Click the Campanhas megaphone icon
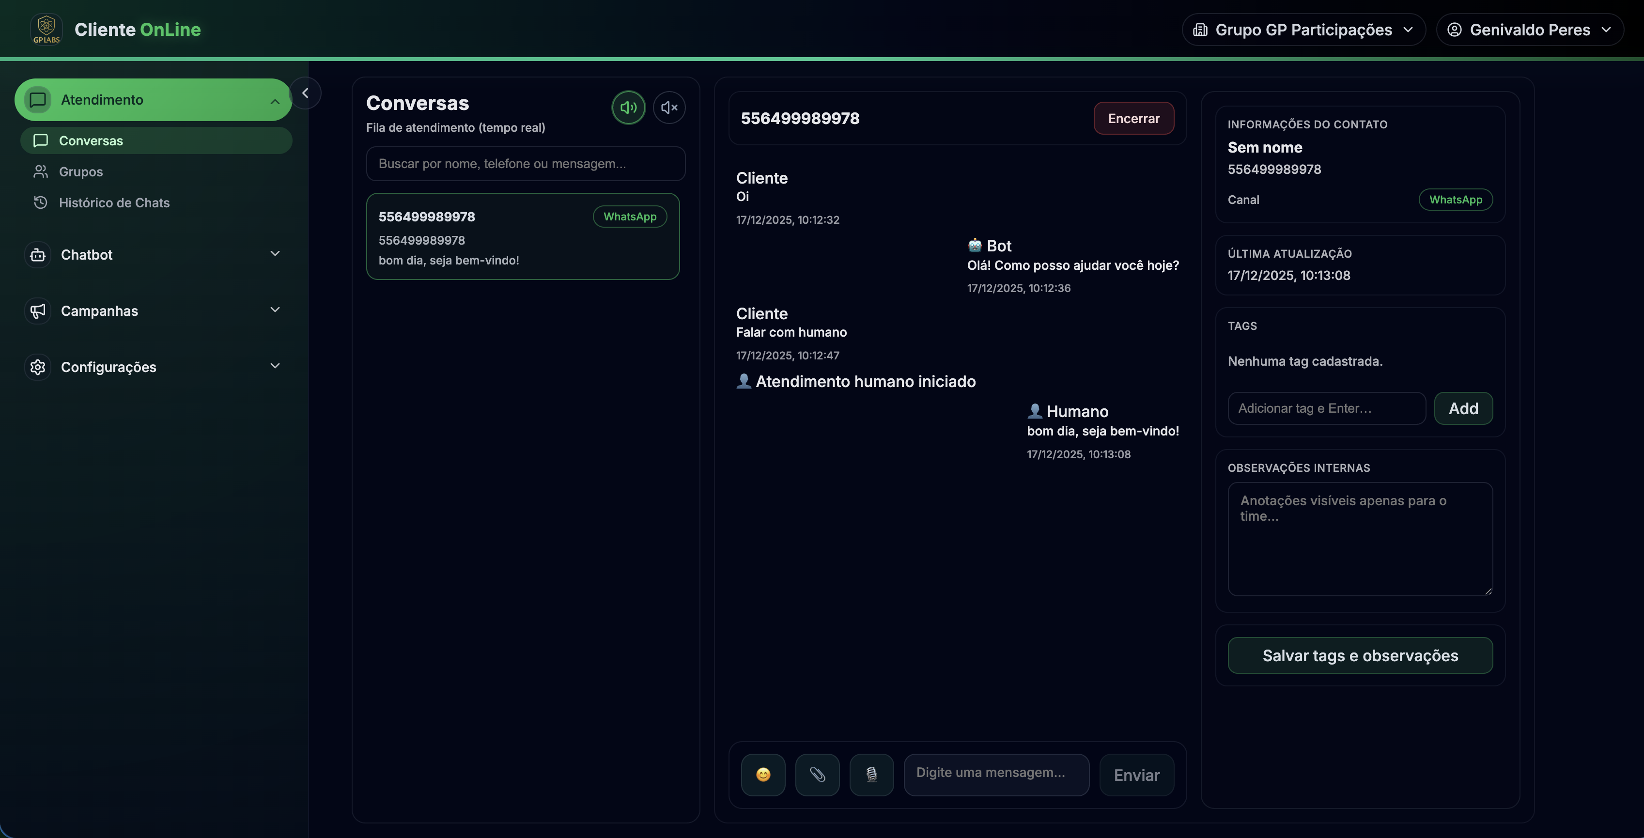Screen dimensions: 1644x838 pyautogui.click(x=38, y=311)
